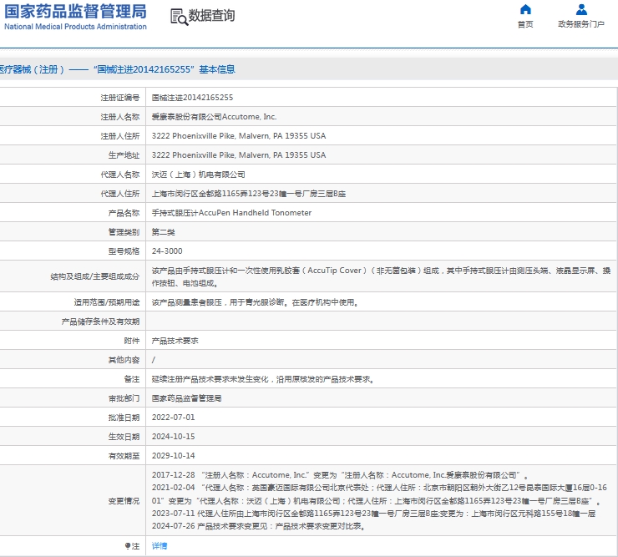Click effective date 2024-10-15
Image resolution: width=618 pixels, height=557 pixels.
174,437
